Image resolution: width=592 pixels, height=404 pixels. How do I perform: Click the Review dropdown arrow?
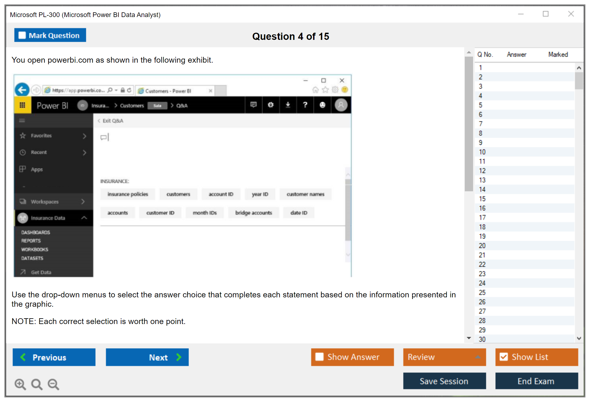(x=478, y=357)
